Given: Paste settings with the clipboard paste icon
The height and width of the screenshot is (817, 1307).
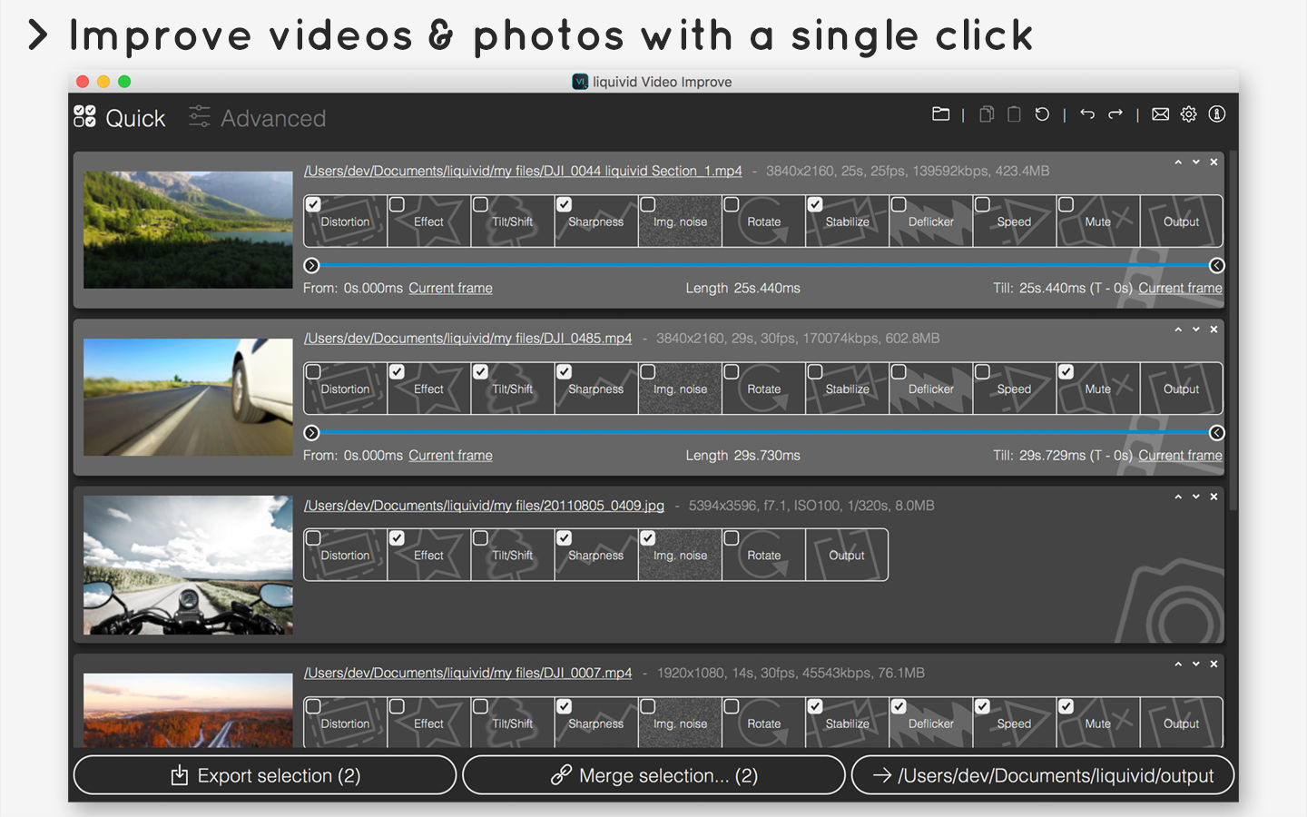Looking at the screenshot, I should click(1014, 114).
